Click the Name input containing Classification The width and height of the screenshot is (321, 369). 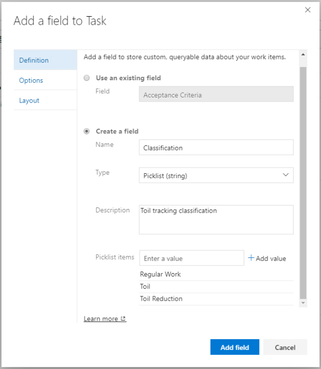click(216, 147)
